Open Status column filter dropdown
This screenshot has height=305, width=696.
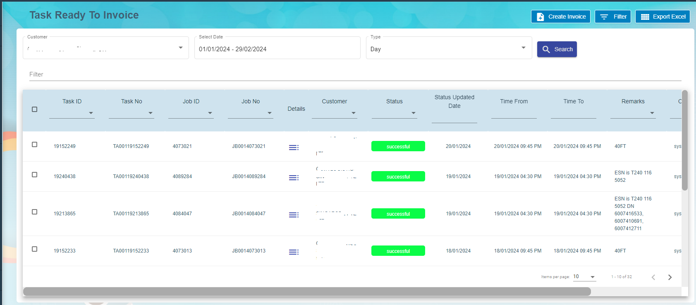pyautogui.click(x=414, y=113)
